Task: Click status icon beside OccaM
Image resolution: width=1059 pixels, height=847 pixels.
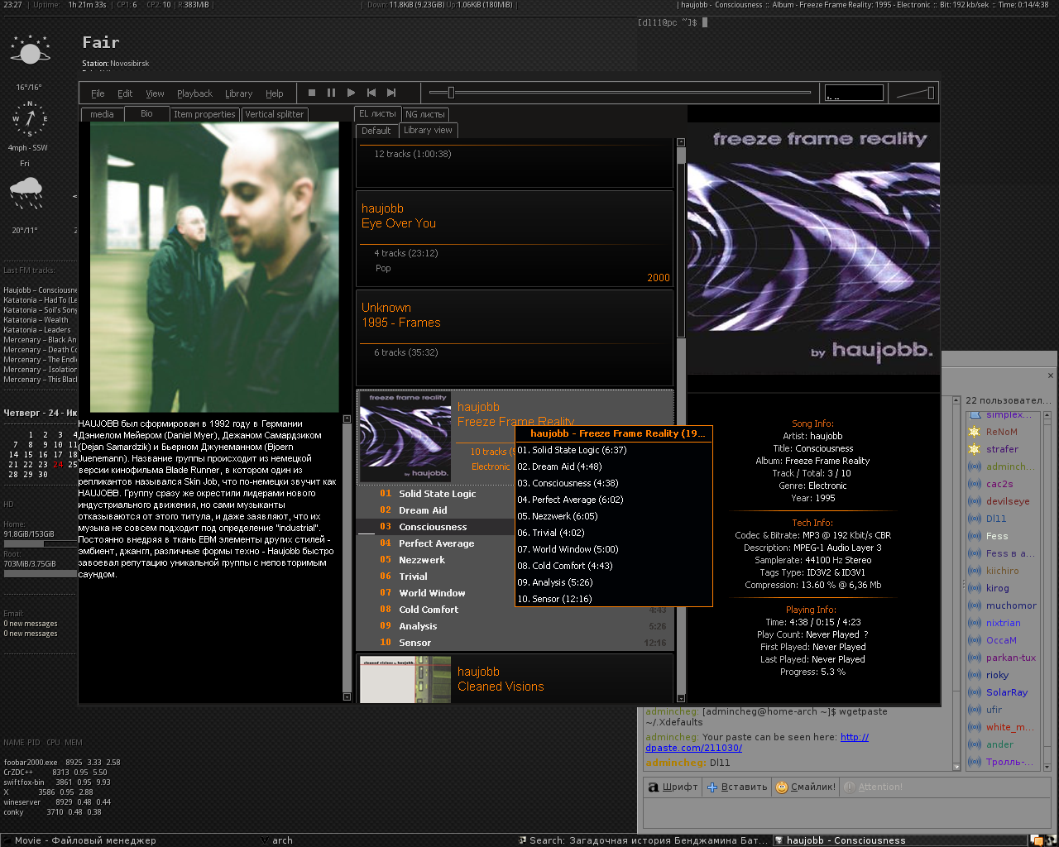Action: pyautogui.click(x=975, y=640)
